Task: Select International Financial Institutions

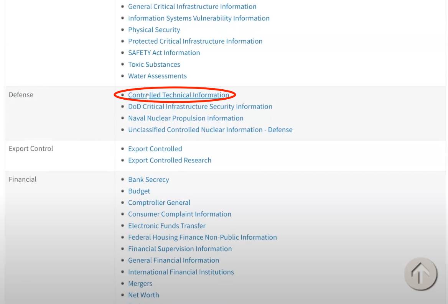Action: (x=181, y=272)
